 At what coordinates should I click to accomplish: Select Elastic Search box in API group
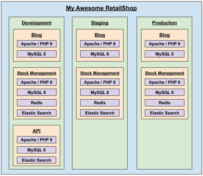coord(36,160)
